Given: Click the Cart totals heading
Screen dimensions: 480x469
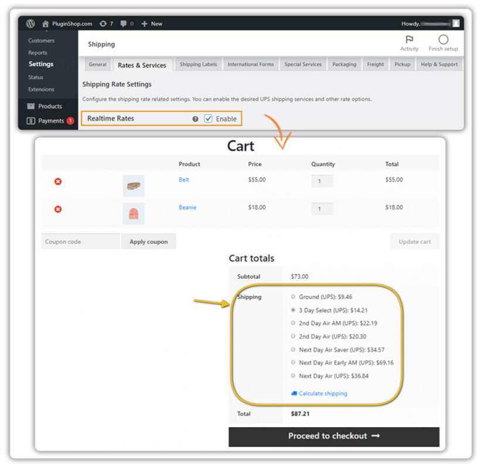Looking at the screenshot, I should [x=251, y=259].
